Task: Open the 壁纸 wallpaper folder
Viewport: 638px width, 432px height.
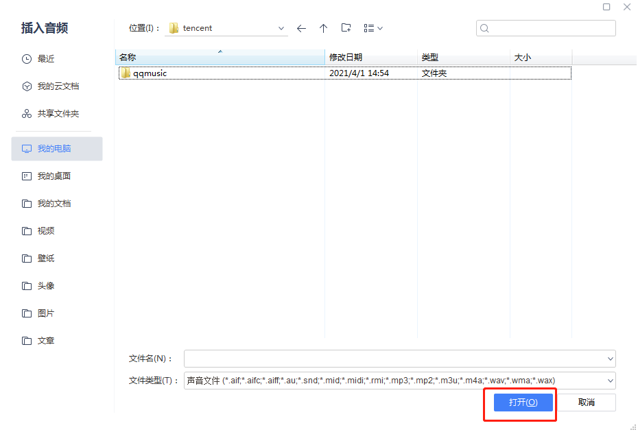Action: click(46, 259)
